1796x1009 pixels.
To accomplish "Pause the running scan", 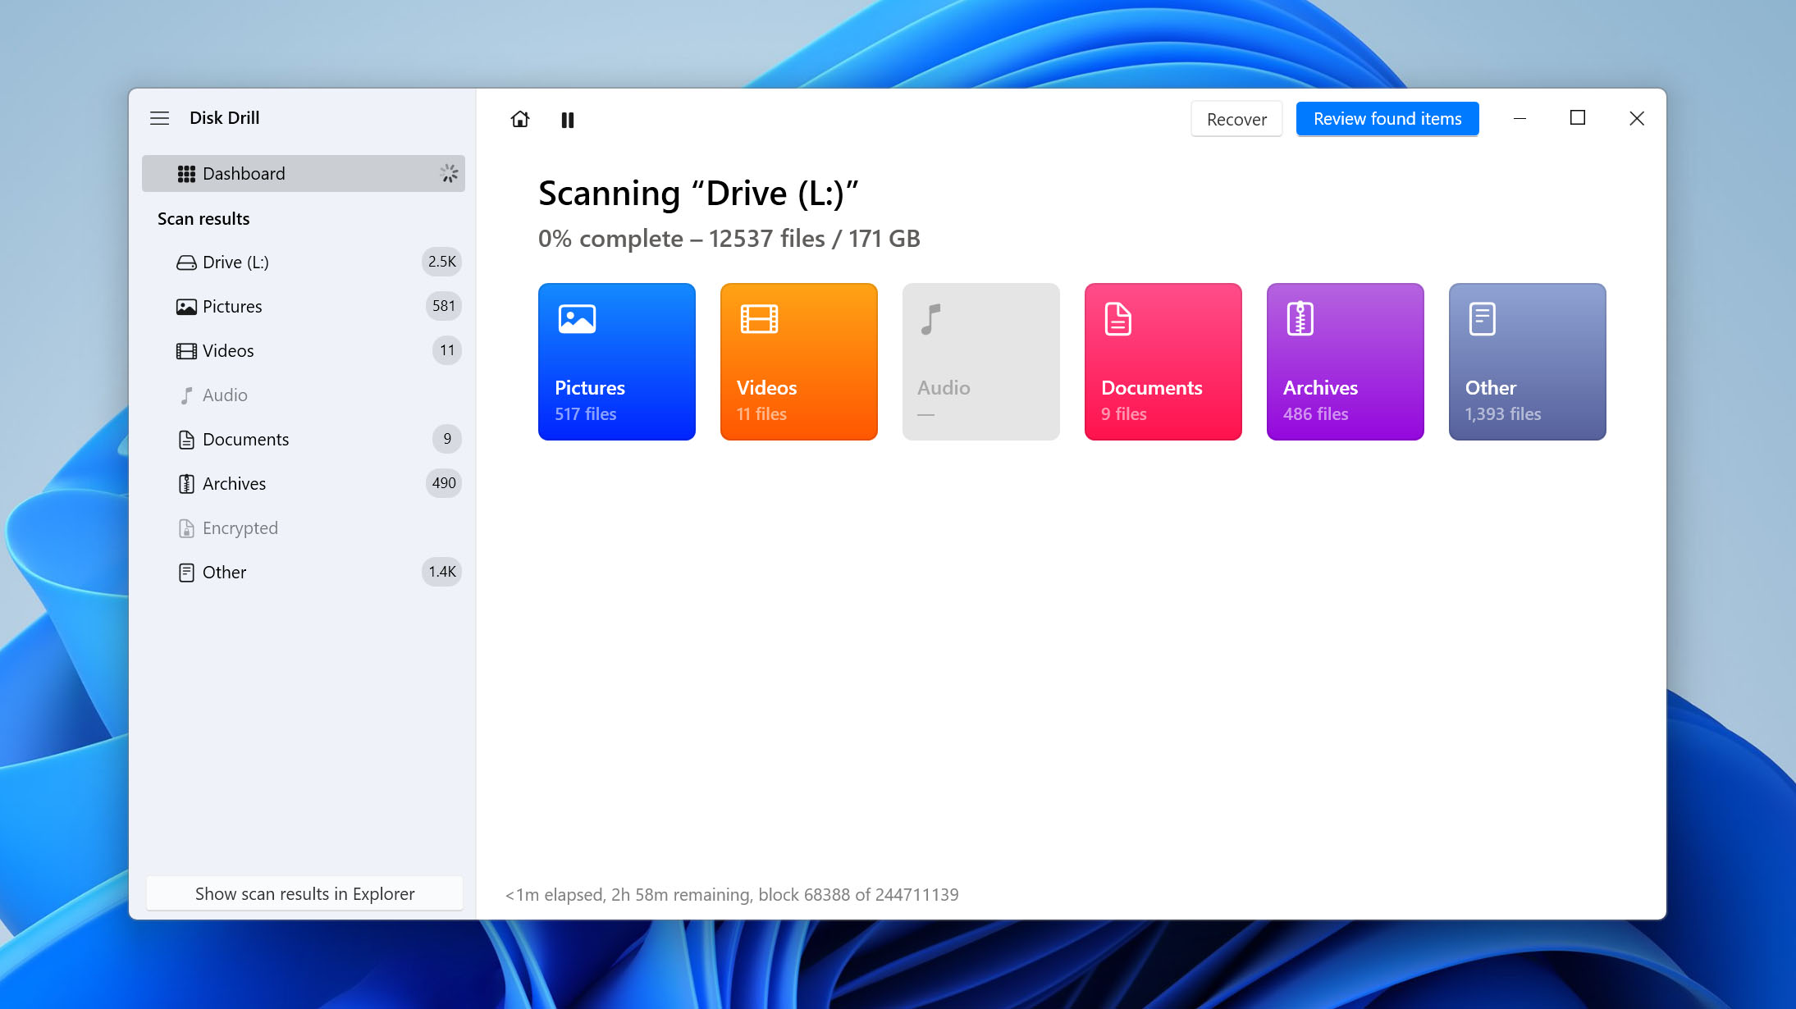I will (568, 120).
